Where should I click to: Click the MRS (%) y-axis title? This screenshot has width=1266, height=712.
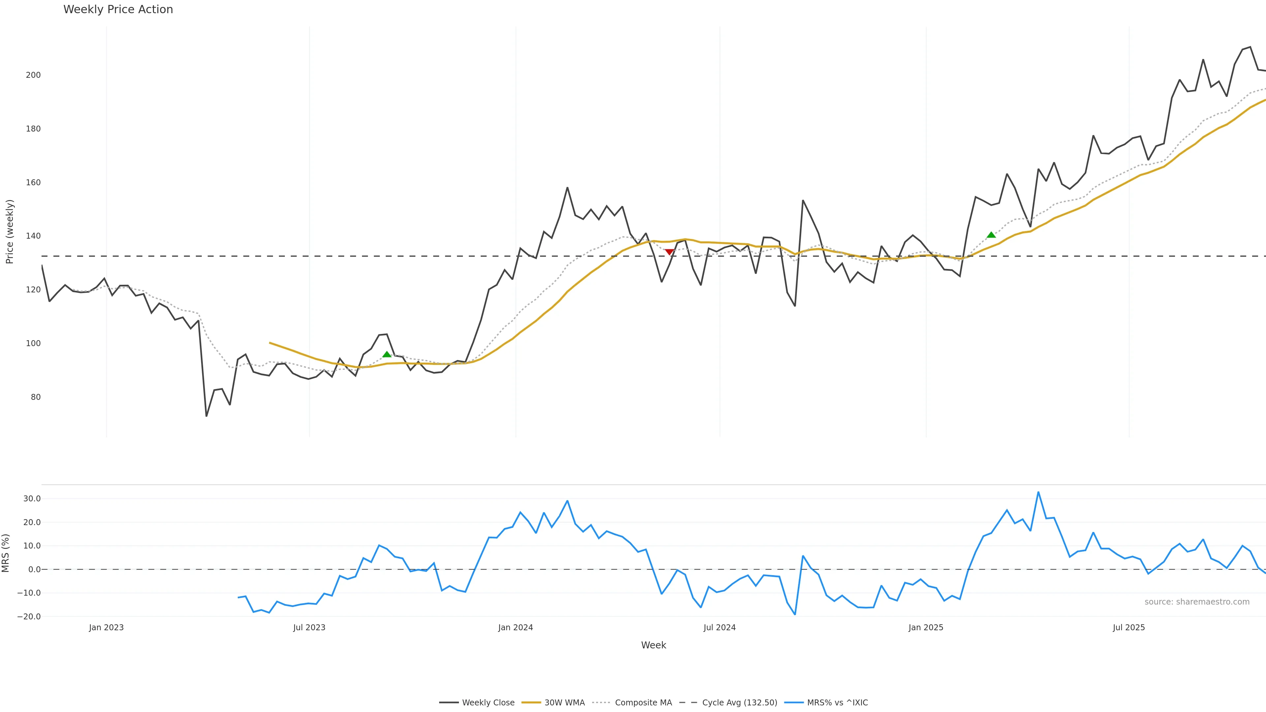click(6, 553)
